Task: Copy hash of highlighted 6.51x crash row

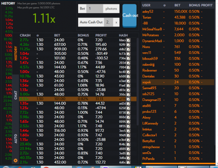Action: pyautogui.click(x=128, y=99)
